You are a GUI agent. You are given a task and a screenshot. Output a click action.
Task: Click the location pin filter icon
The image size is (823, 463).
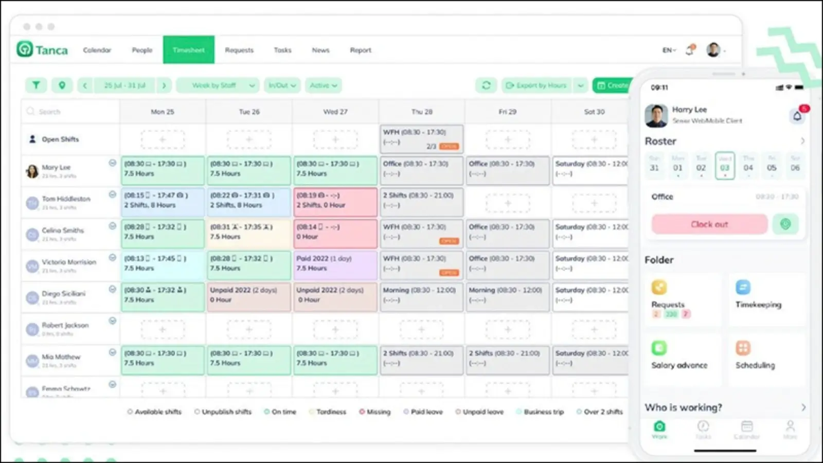click(x=62, y=85)
